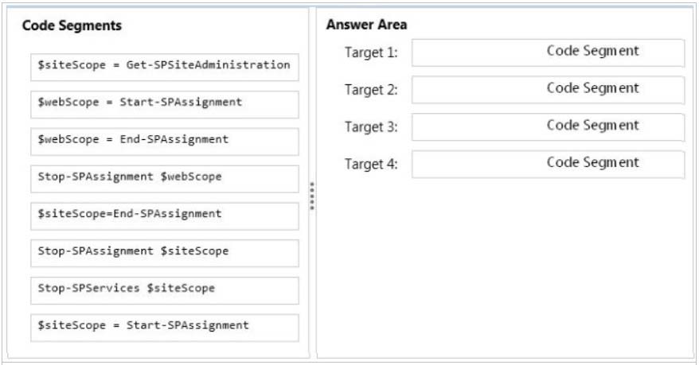Viewport: 699px width, 365px height.
Task: Select '$webScope = End-SPAssignment' segment
Action: tap(165, 142)
